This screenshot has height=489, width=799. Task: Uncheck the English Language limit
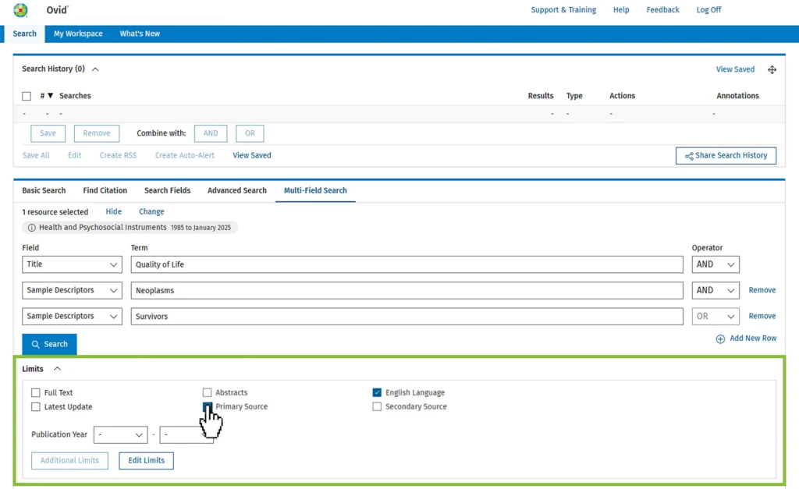tap(377, 393)
